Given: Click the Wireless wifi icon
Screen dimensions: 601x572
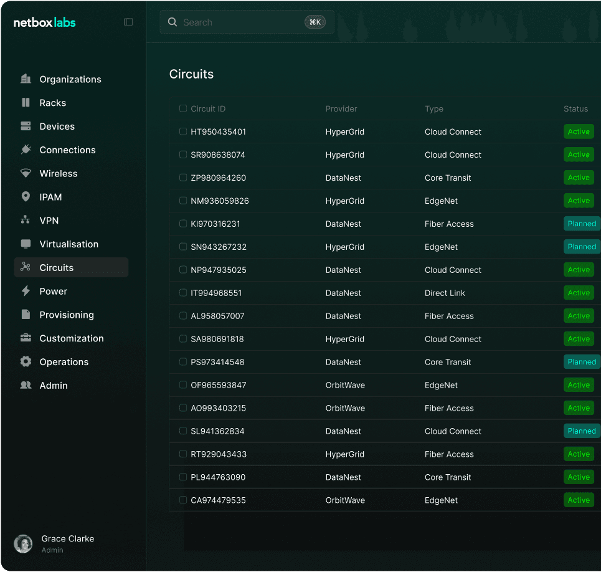Looking at the screenshot, I should pos(26,173).
